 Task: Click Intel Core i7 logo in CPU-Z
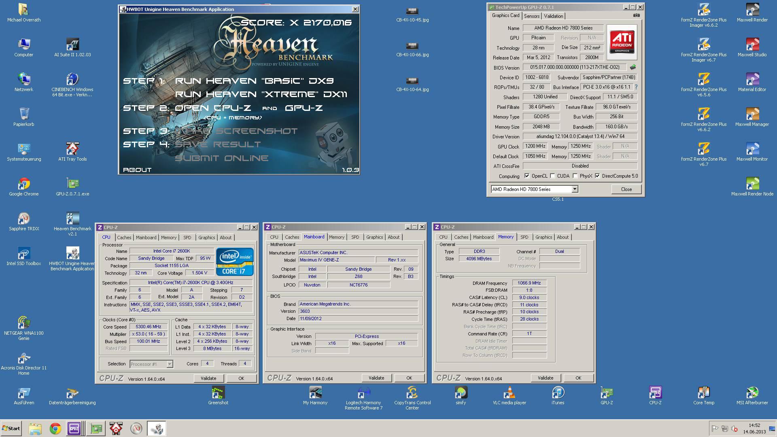tap(235, 261)
